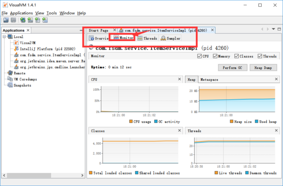This screenshot has height=186, width=283.
Task: Click the CPU usage orange legend swatch
Action: [x=131, y=122]
